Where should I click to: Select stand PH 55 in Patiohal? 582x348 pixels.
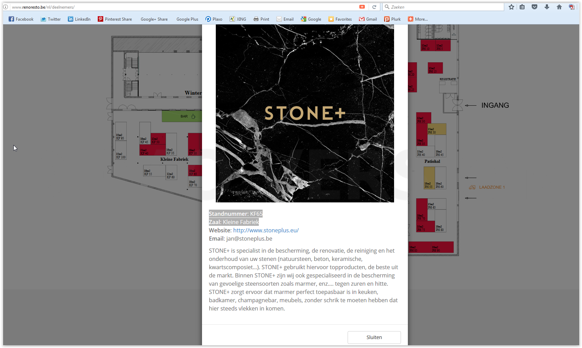pyautogui.click(x=429, y=178)
